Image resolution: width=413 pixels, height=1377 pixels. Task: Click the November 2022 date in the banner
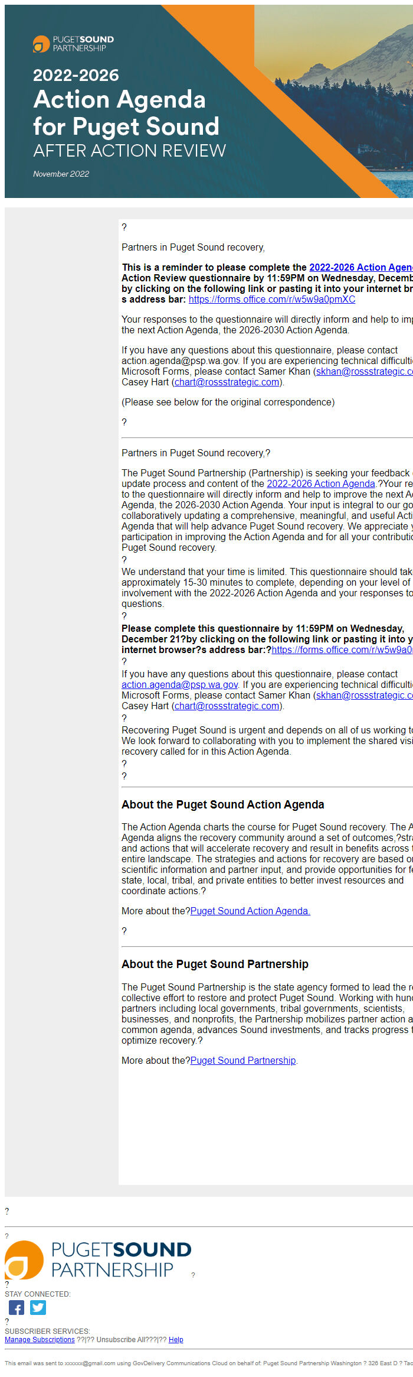[x=61, y=174]
